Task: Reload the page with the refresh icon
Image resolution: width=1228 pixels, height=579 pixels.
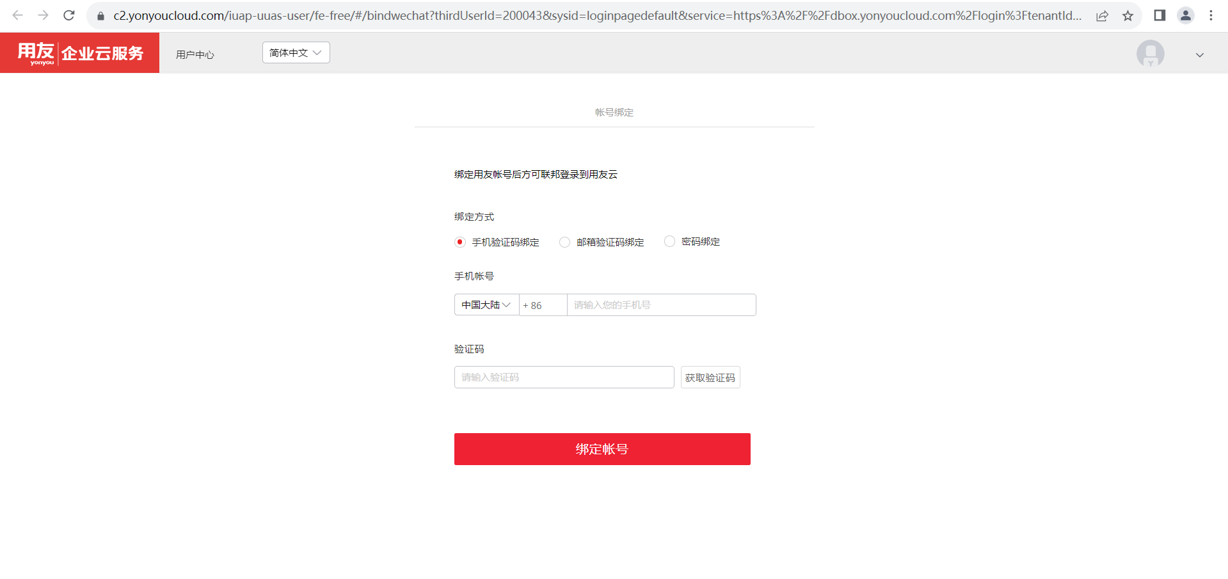Action: point(69,15)
